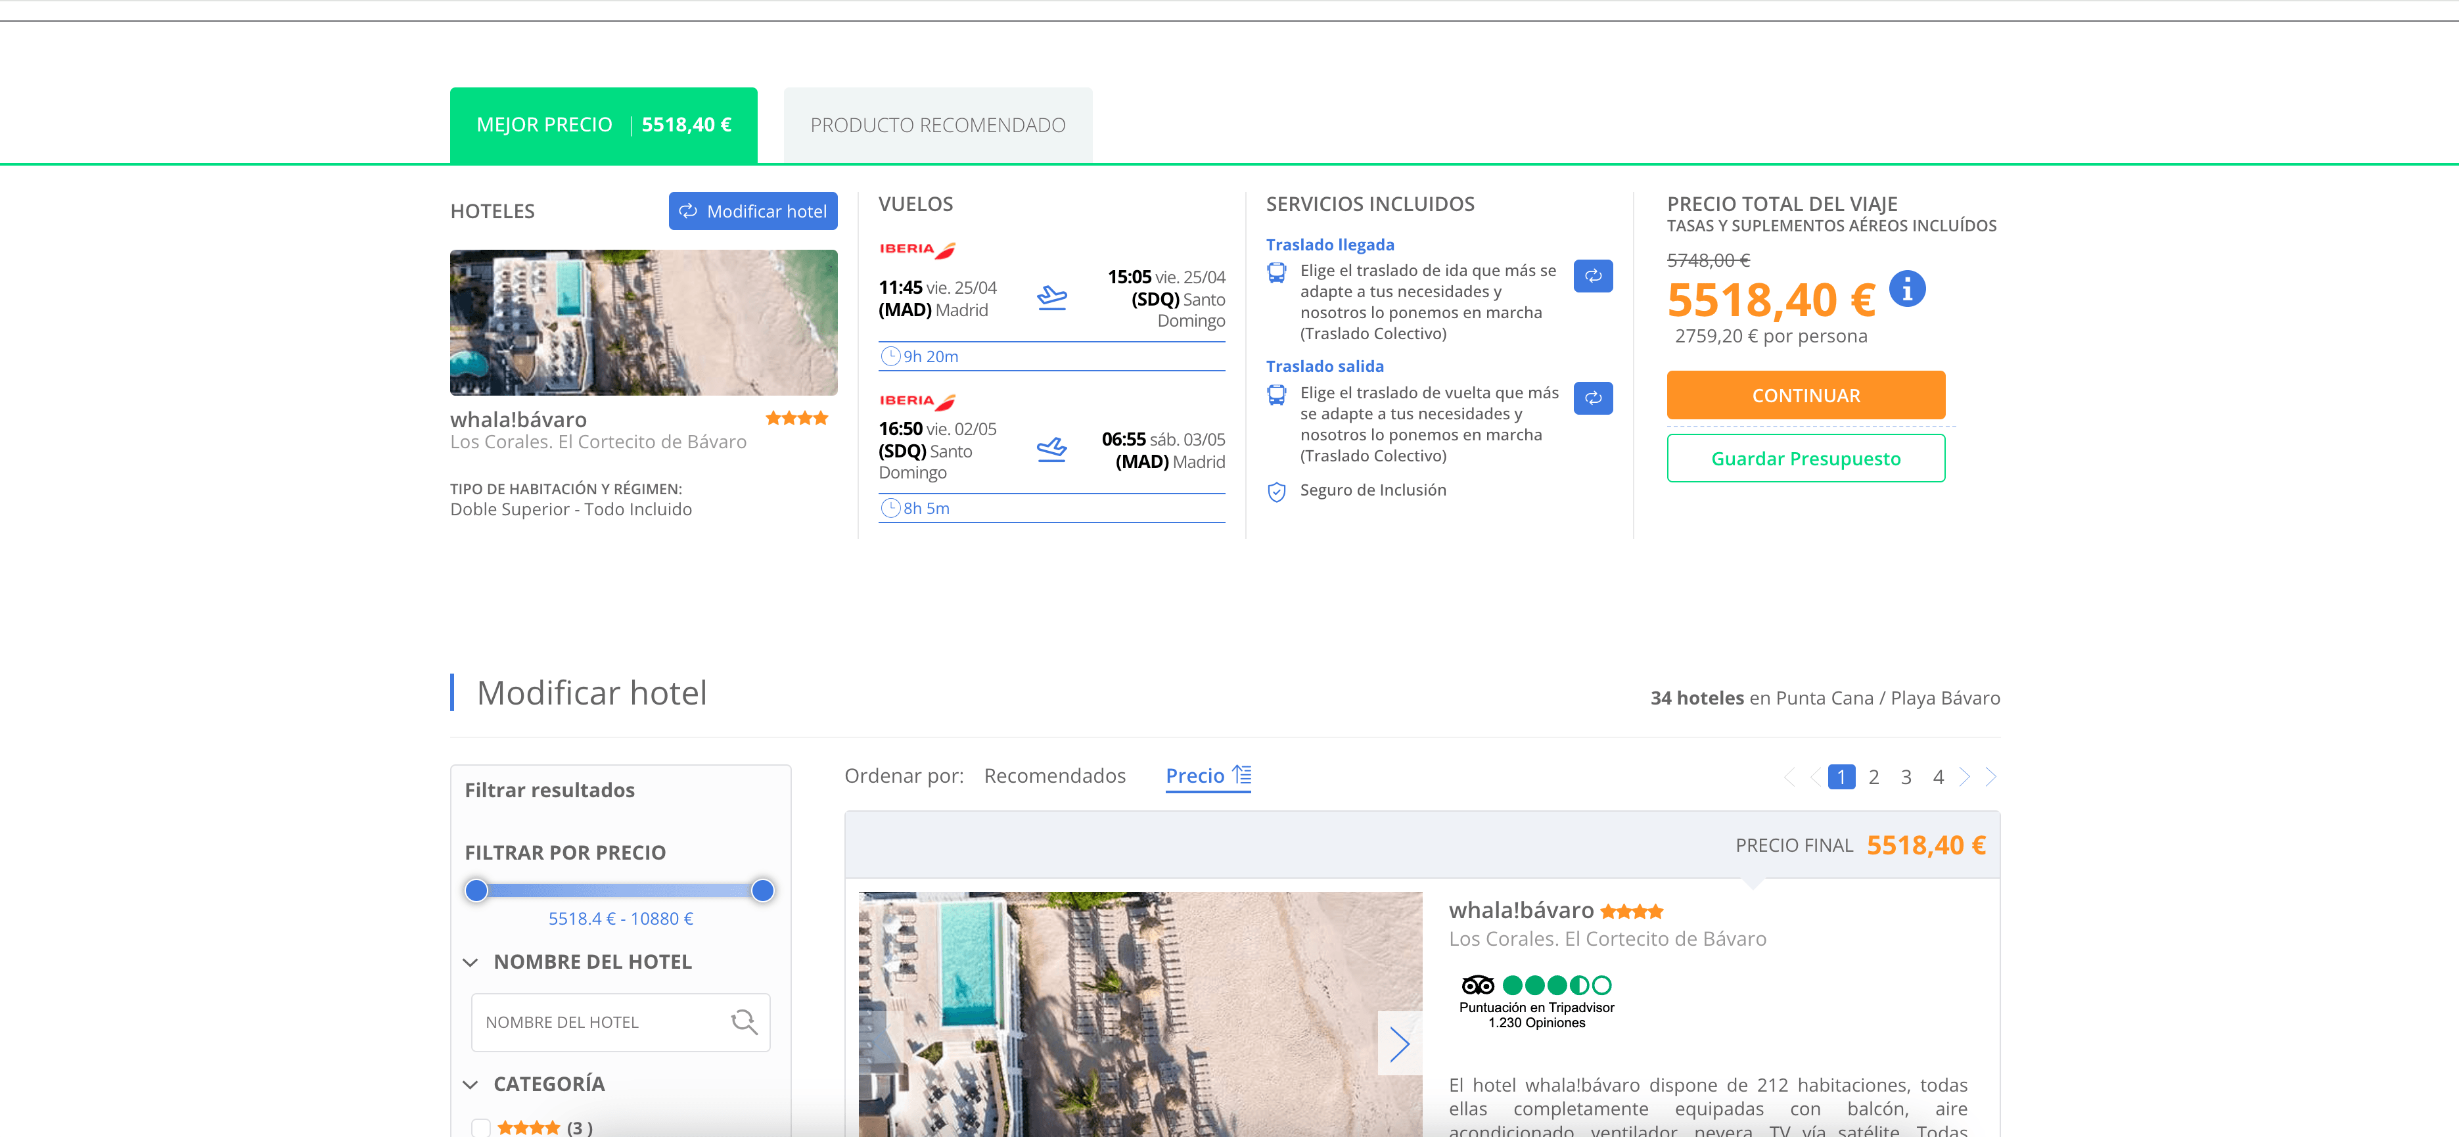The image size is (2459, 1137).
Task: Check the four-star category checkbox
Action: (x=481, y=1127)
